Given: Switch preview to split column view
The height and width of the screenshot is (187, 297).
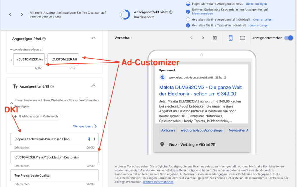Looking at the screenshot, I should pyautogui.click(x=215, y=38).
